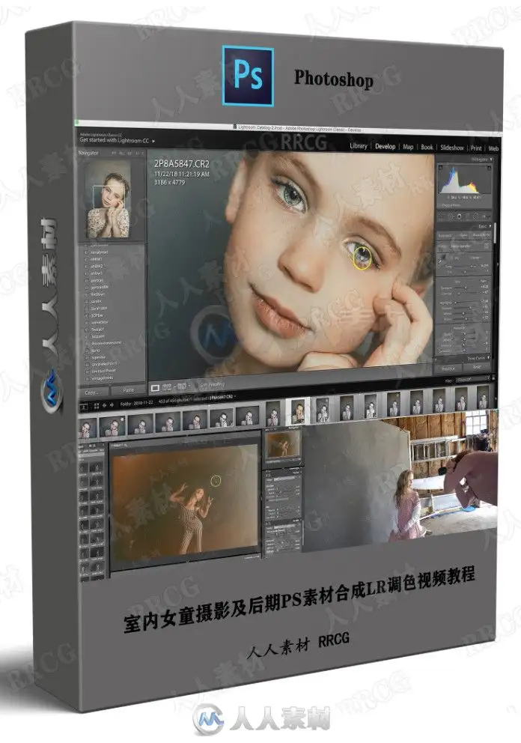
Task: Open the Map module
Action: click(408, 147)
